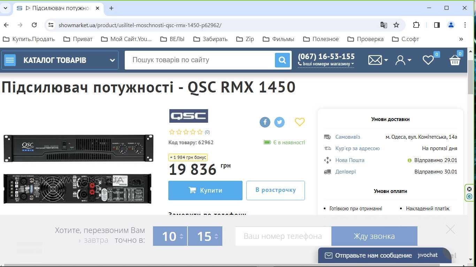Click the catalog hamburger menu icon
The image size is (476, 267).
pyautogui.click(x=10, y=60)
